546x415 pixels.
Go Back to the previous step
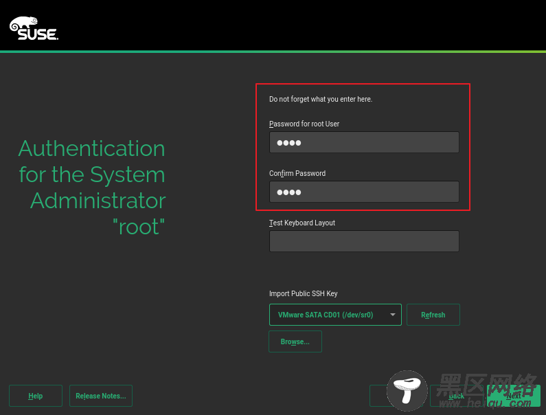click(457, 396)
